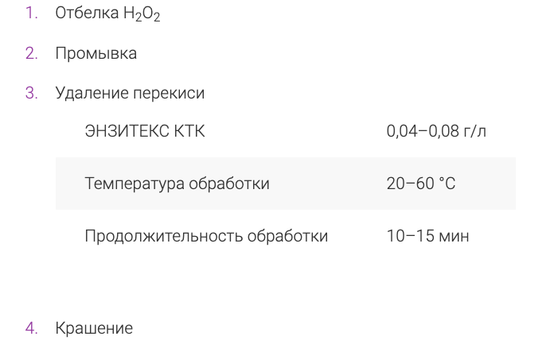Click the 'Отбелка H2O2' list item
Image resolution: width=550 pixels, height=348 pixels.
107,14
